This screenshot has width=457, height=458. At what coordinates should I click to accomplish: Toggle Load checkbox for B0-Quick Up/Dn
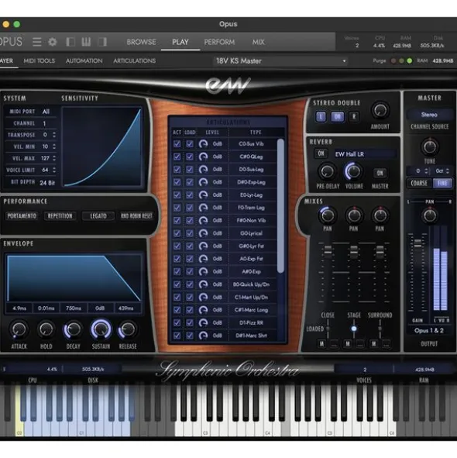click(x=190, y=284)
